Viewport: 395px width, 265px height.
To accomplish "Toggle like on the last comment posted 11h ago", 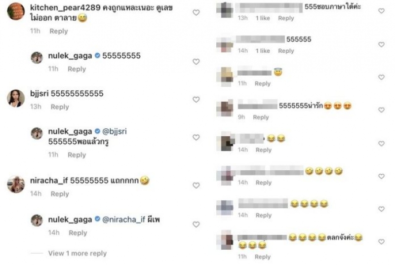I will point(381,242).
